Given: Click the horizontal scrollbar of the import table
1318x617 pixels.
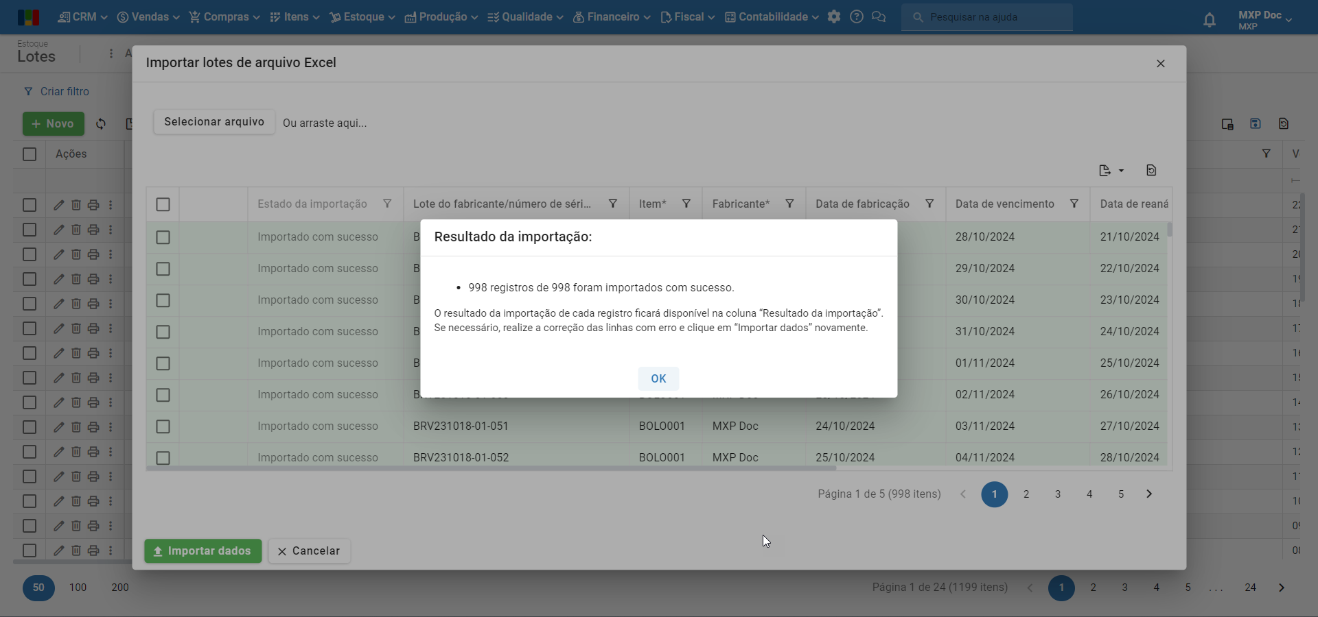Looking at the screenshot, I should point(492,469).
